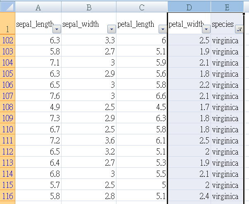Select row header 108
Viewport: 249px width, 204px height.
tap(7, 106)
